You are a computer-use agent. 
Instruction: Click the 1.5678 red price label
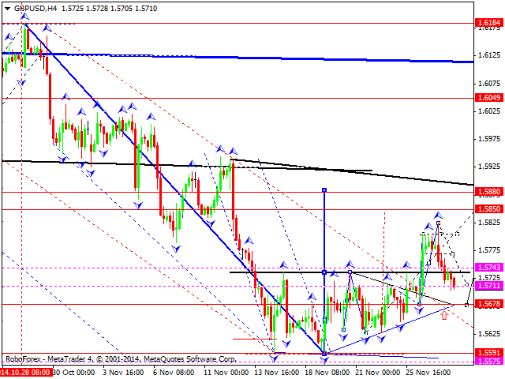[489, 303]
